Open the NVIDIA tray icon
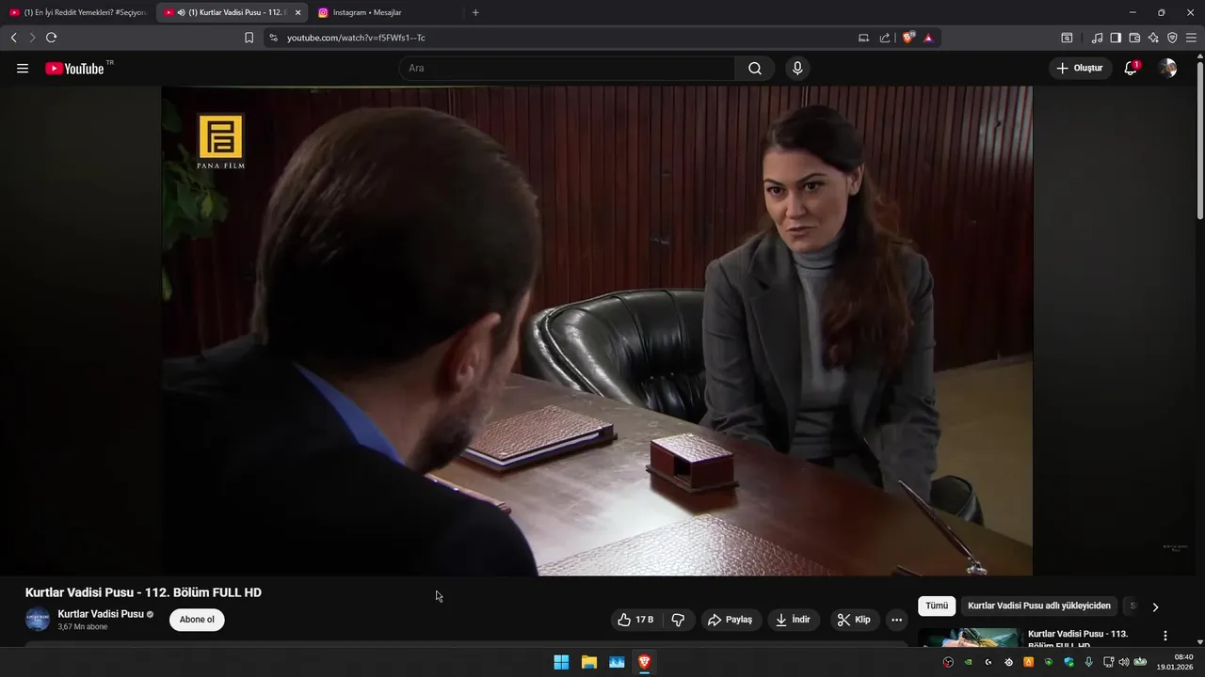The height and width of the screenshot is (677, 1205). coord(968,662)
